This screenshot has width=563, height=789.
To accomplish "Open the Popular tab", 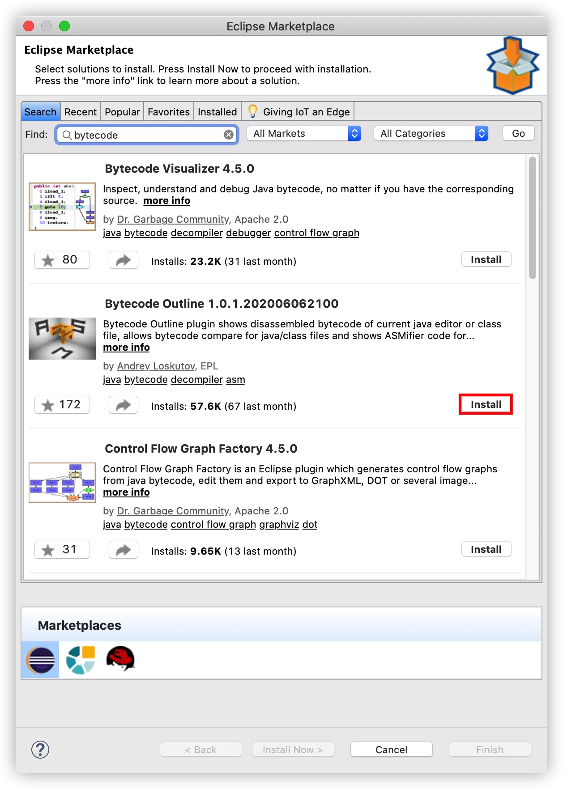I will [x=122, y=112].
